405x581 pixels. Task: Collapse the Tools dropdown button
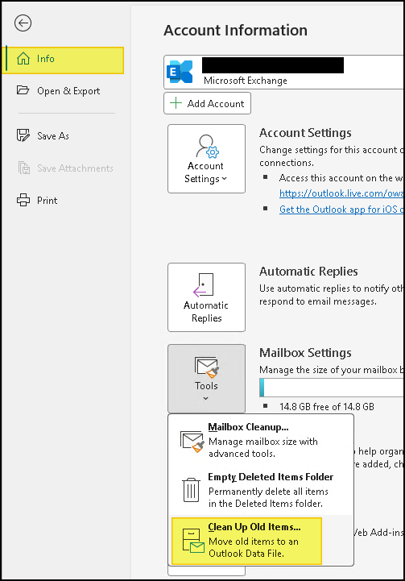click(206, 379)
